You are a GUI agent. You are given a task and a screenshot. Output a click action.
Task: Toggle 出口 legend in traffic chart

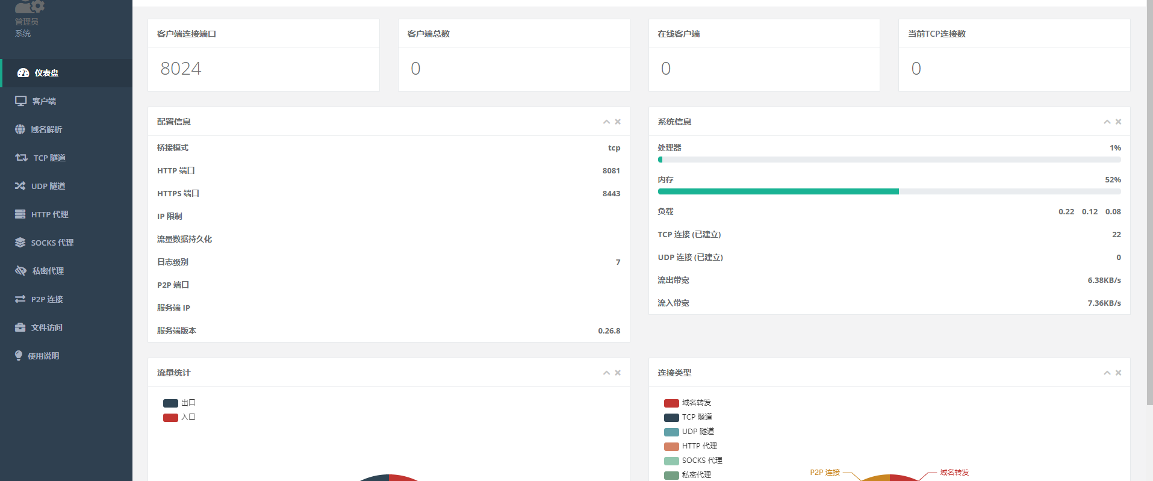[179, 403]
